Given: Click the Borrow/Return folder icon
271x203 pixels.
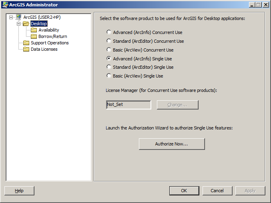Looking at the screenshot, I should [34, 36].
